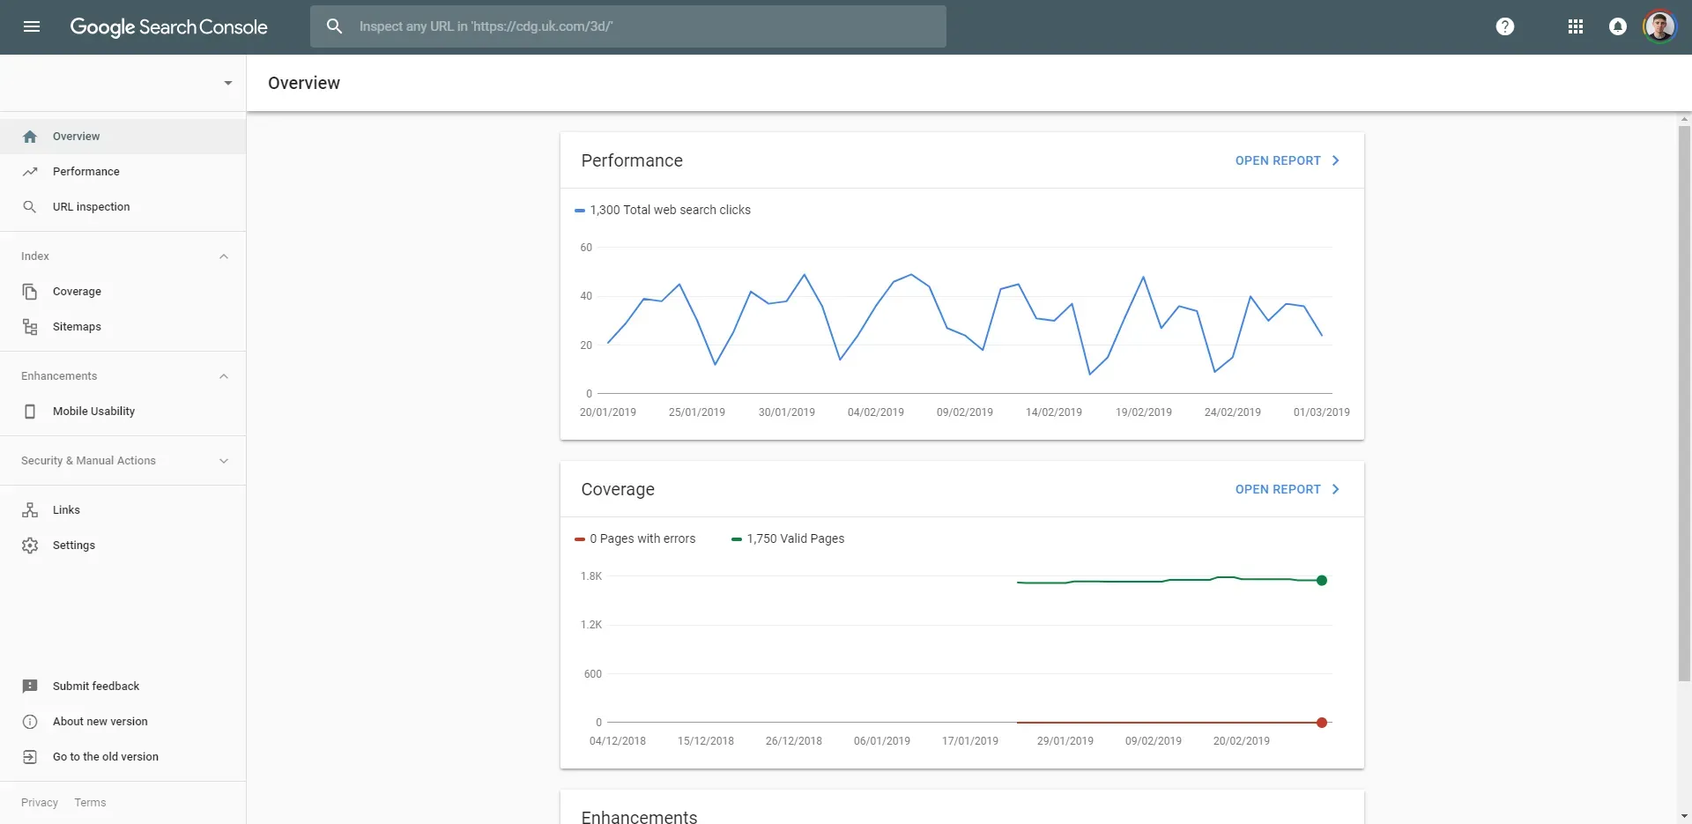Open the notifications bell
The width and height of the screenshot is (1692, 824).
click(1618, 26)
